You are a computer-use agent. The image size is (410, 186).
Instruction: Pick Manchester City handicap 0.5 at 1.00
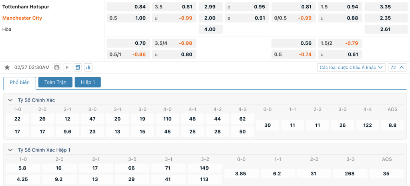click(x=128, y=18)
